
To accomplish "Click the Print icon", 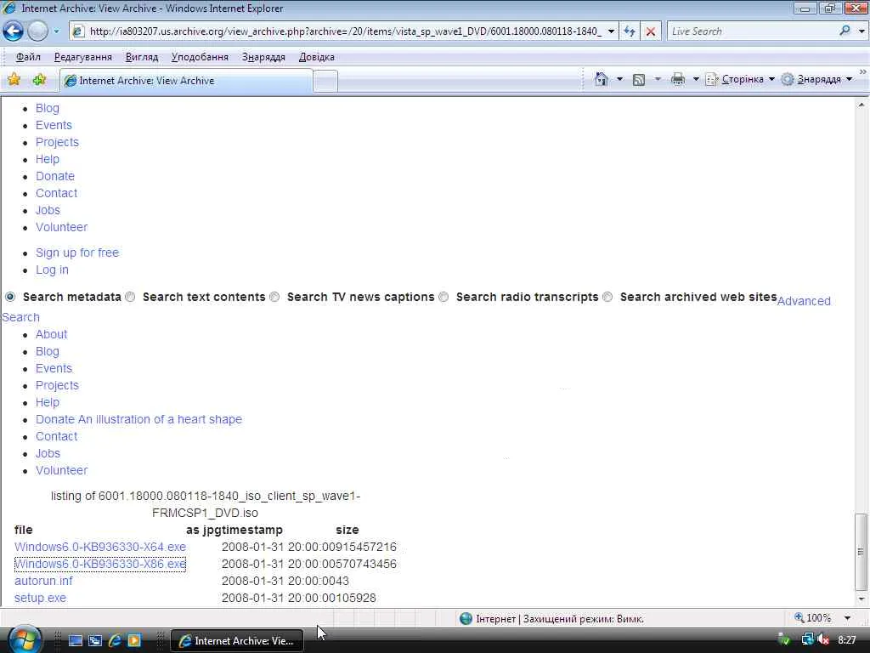I will coord(678,80).
